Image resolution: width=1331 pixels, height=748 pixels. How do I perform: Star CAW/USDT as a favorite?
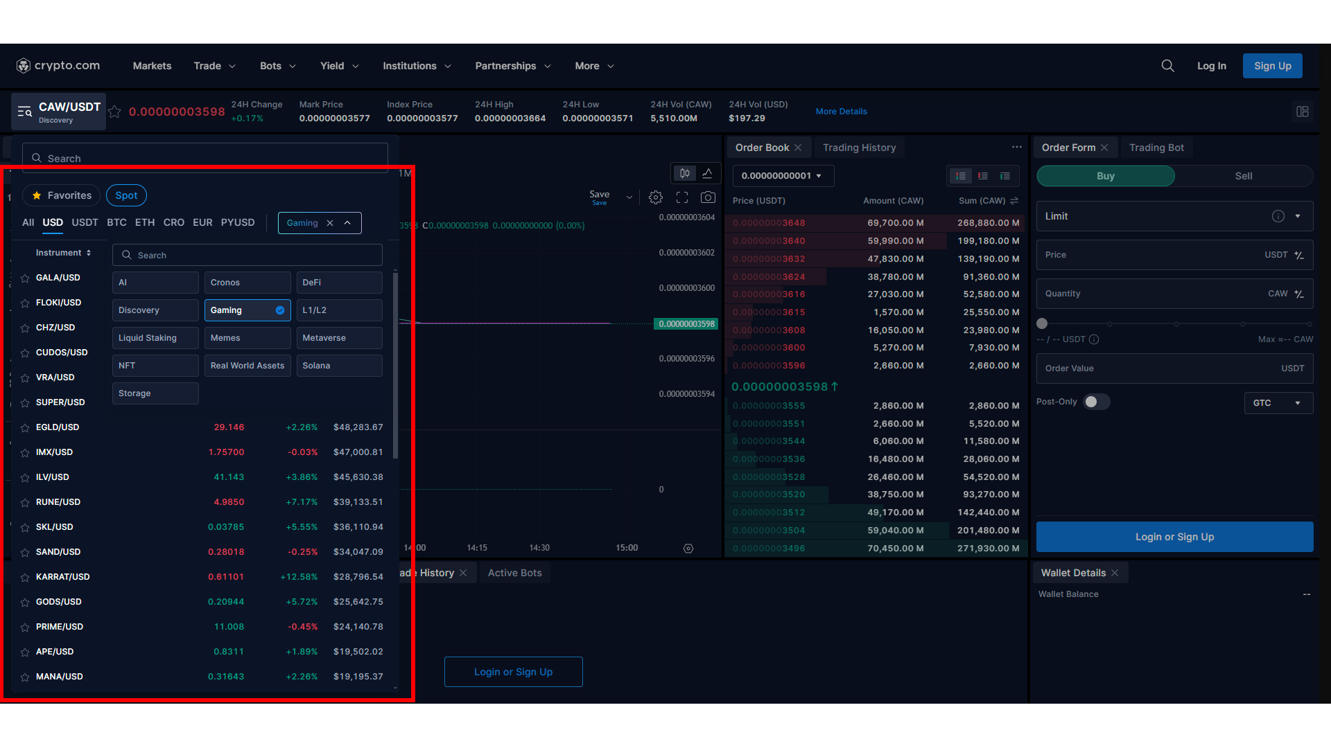pos(115,112)
